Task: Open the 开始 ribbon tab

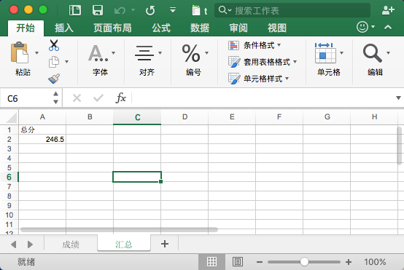Action: coord(26,28)
